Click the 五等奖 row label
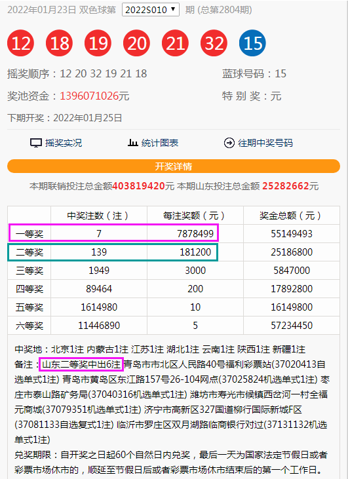Image resolution: width=348 pixels, height=479 pixels. click(x=29, y=307)
